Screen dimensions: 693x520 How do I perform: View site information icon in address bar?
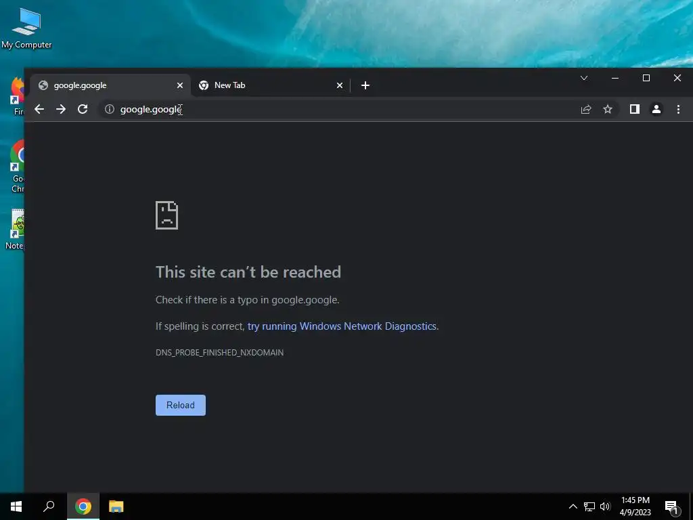point(110,109)
